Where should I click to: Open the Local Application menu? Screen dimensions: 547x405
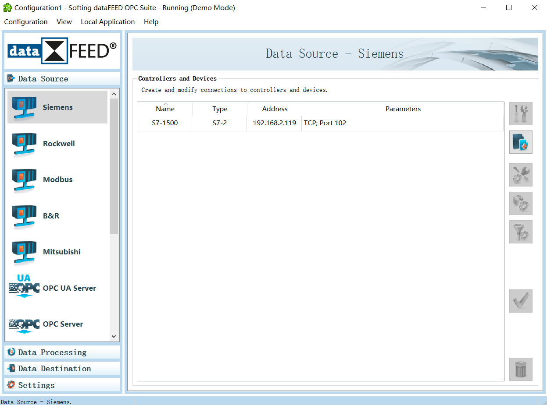click(x=107, y=21)
